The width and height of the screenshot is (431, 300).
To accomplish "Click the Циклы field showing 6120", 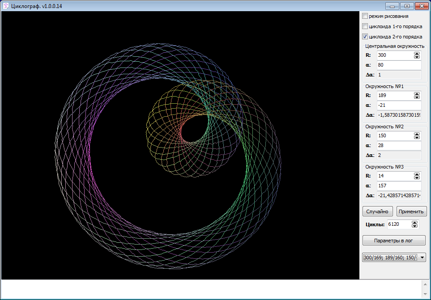I will pos(399,224).
